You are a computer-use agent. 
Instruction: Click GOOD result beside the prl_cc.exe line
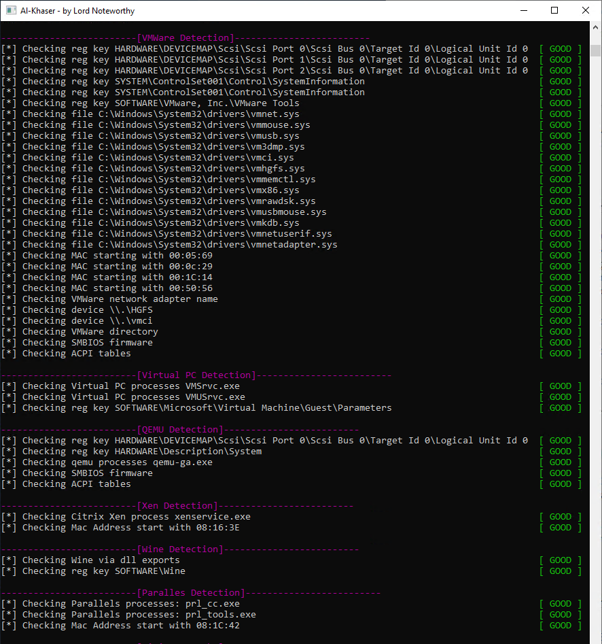click(x=560, y=604)
